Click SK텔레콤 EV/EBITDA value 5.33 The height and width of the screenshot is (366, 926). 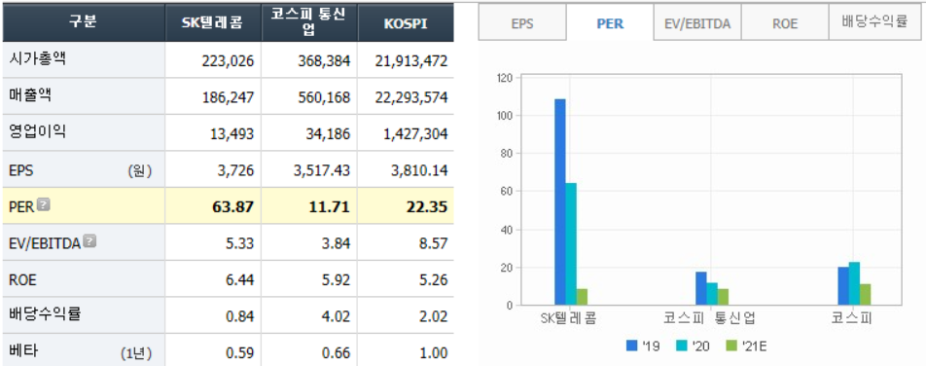coord(241,243)
